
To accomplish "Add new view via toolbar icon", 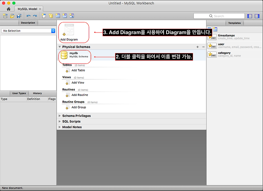I will pyautogui.click(x=65, y=16).
